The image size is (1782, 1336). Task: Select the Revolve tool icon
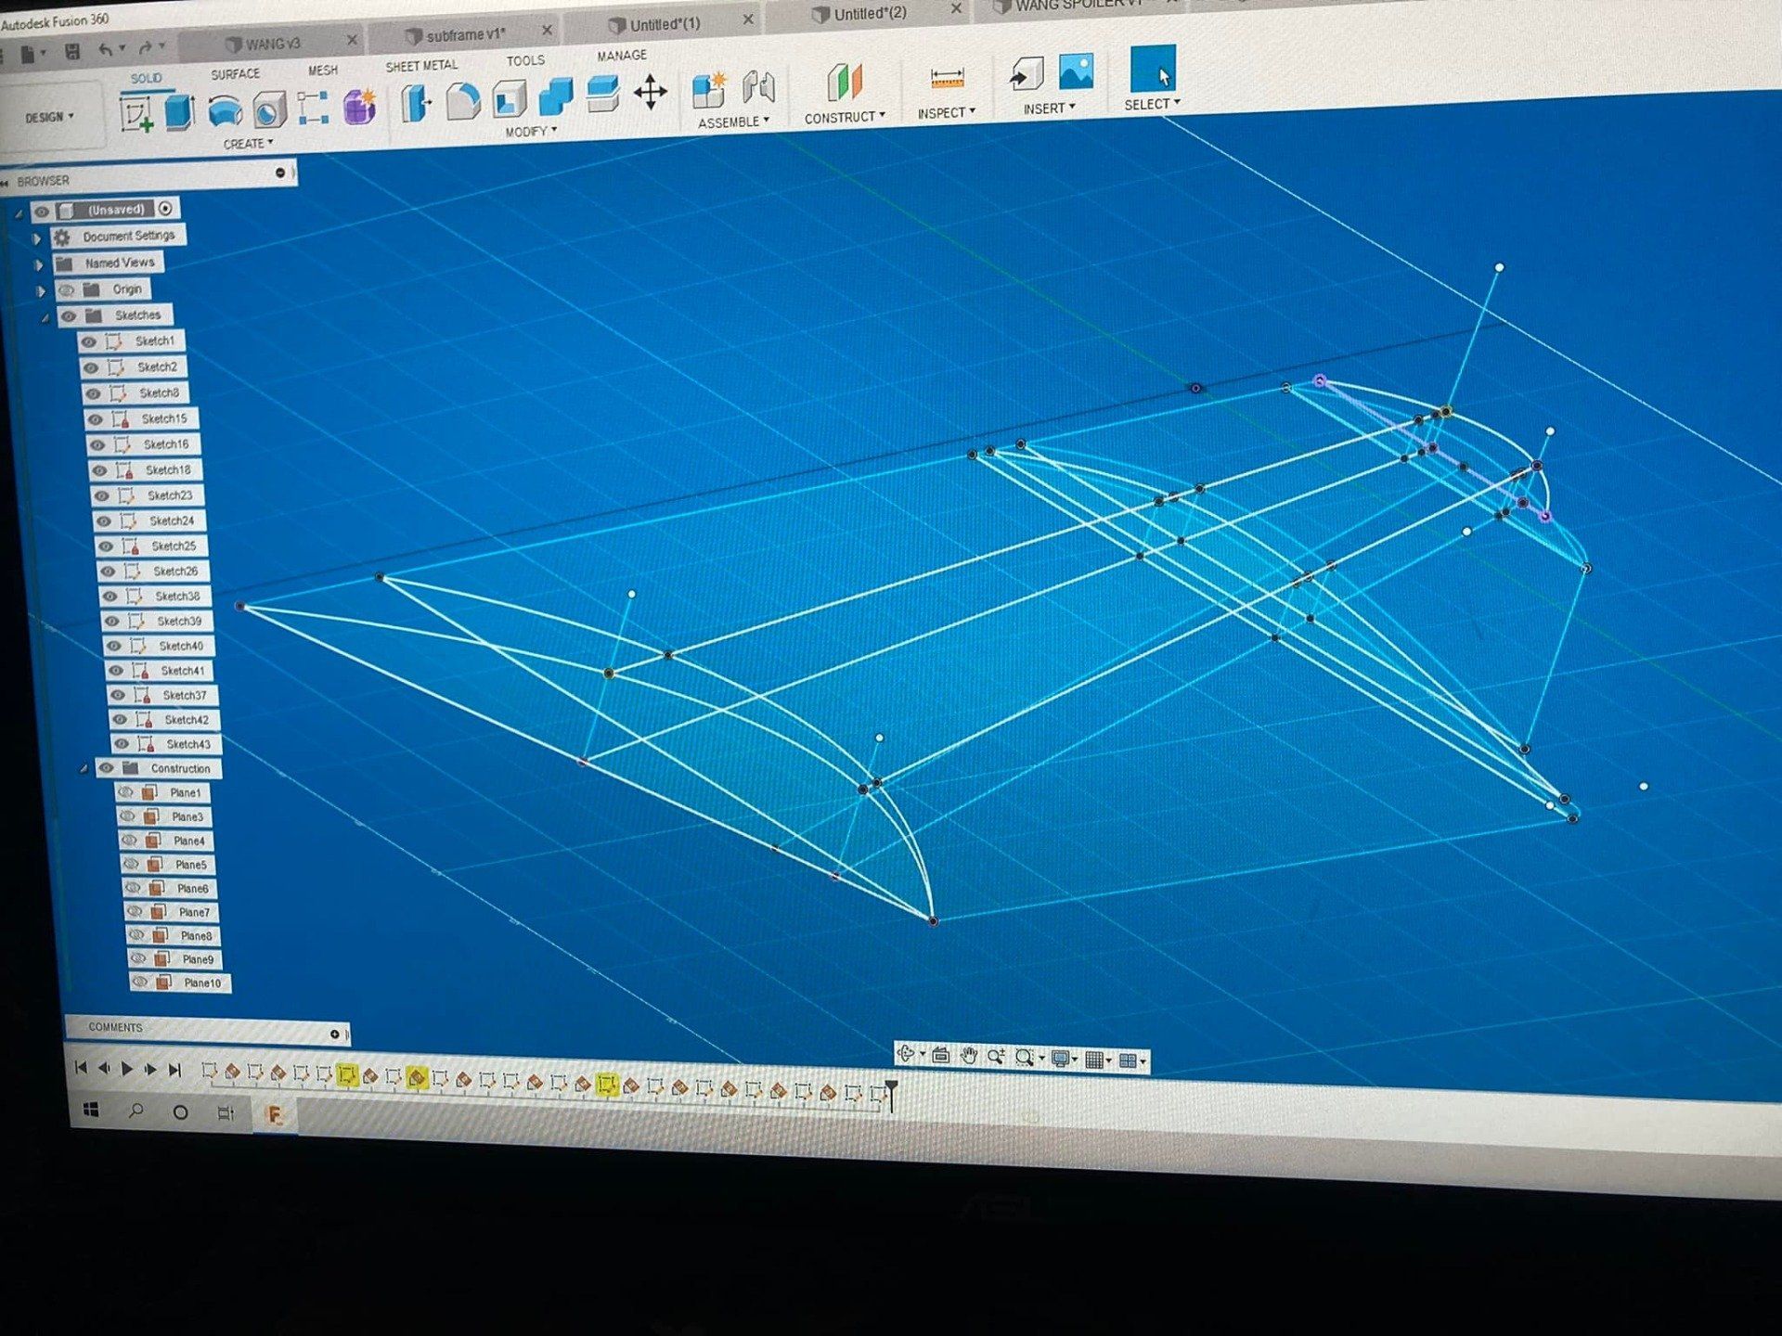[x=225, y=111]
